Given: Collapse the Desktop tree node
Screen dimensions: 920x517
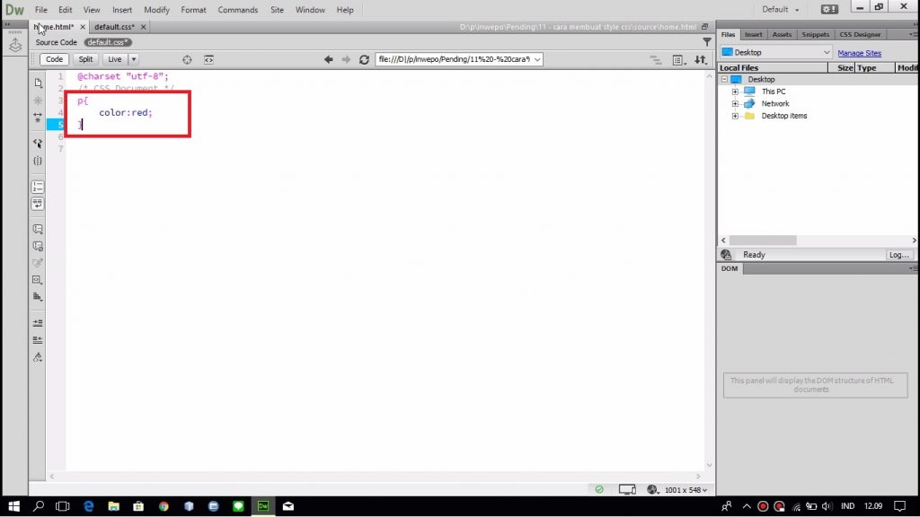Looking at the screenshot, I should pyautogui.click(x=724, y=79).
